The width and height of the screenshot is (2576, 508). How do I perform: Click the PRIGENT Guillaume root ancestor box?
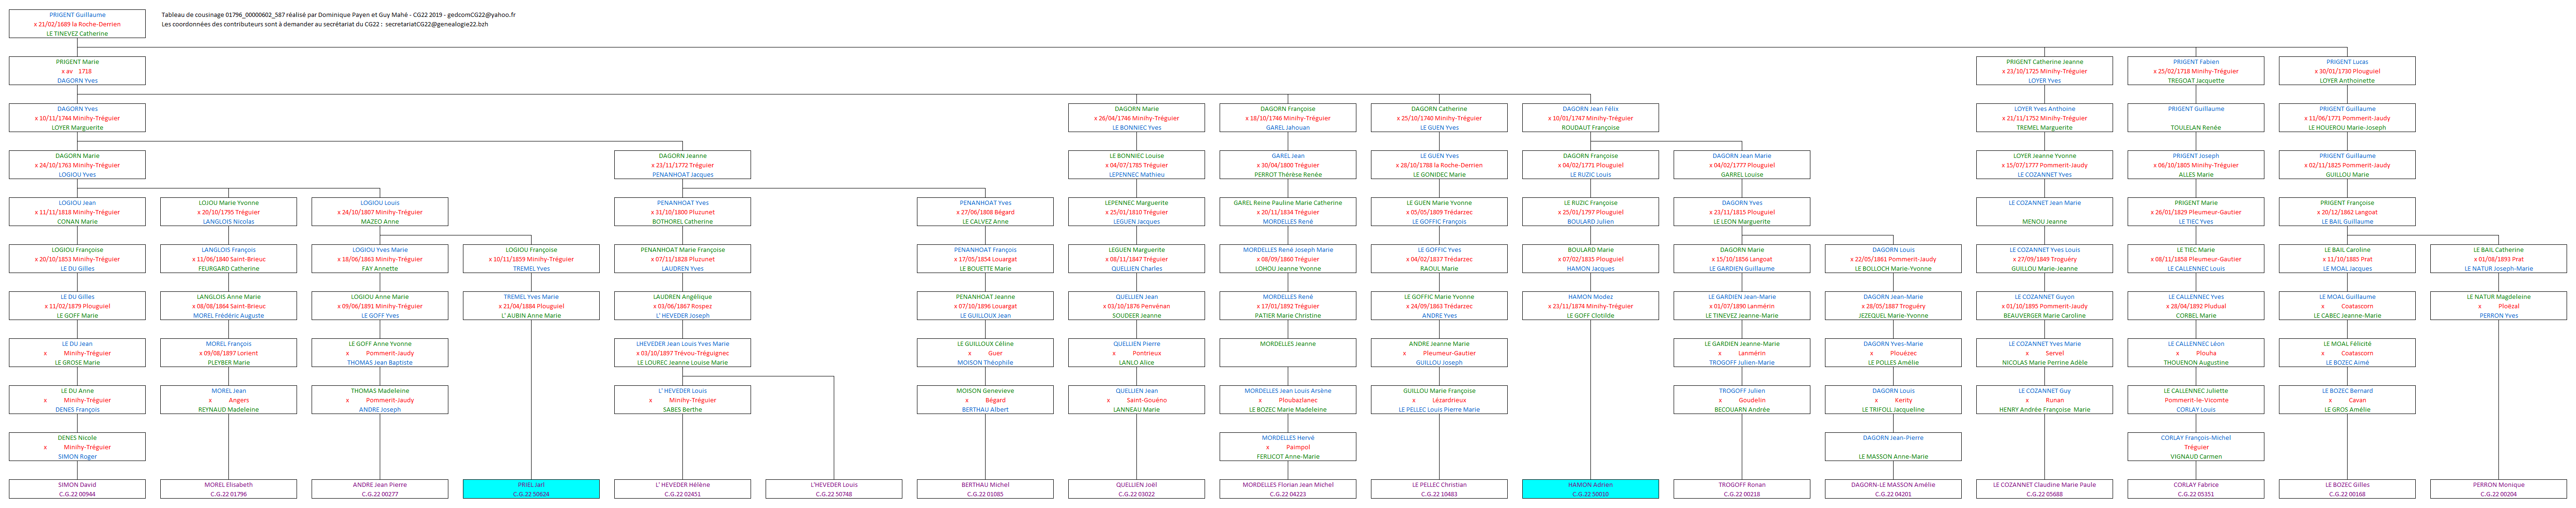[x=77, y=24]
